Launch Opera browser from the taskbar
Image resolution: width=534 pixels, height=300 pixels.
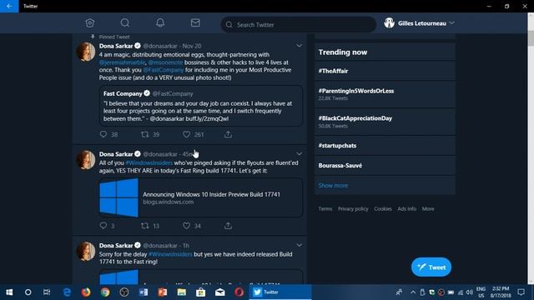pyautogui.click(x=239, y=292)
